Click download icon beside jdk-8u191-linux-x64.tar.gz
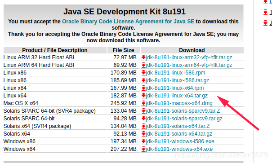 click(143, 96)
